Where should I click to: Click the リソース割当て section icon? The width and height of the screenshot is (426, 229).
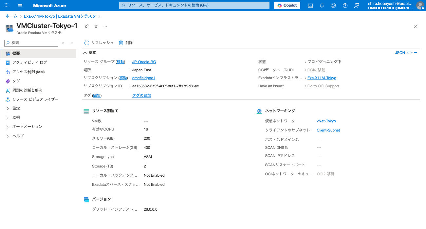[86, 111]
